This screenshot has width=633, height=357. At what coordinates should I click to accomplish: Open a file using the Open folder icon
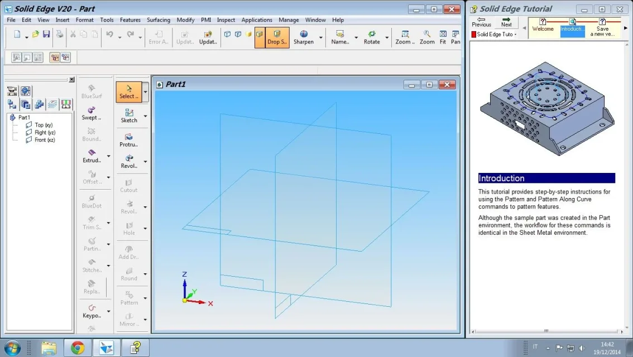(36, 35)
